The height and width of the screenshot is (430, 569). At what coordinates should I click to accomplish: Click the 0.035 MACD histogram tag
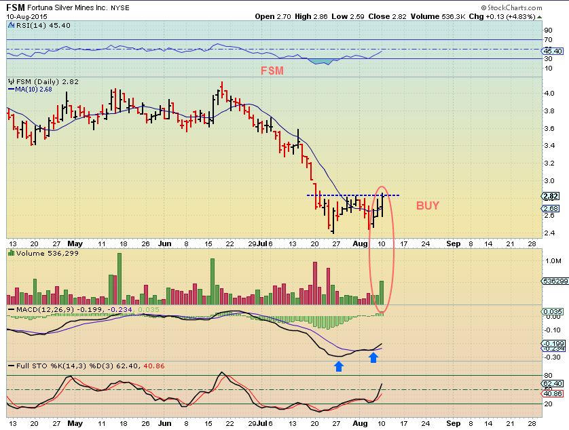(x=553, y=311)
